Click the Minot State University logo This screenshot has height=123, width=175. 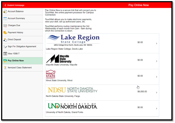(51, 74)
